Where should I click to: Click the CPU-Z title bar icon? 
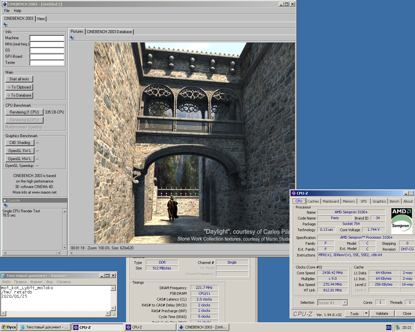point(293,193)
